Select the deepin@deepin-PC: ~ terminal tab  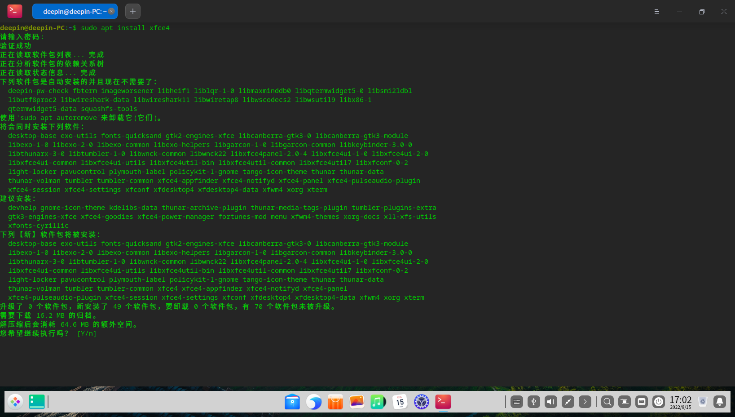click(75, 11)
